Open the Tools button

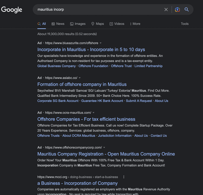185,24
